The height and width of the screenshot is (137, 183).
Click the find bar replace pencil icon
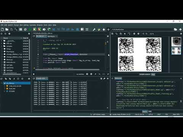[108, 74]
